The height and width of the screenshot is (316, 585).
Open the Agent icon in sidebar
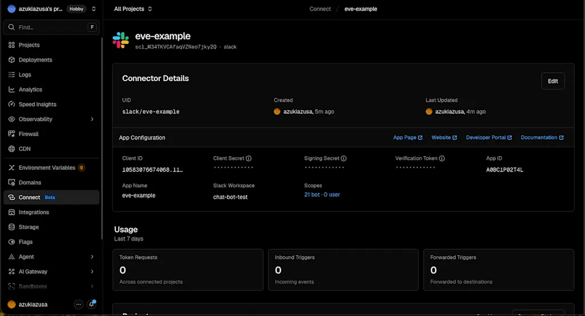(x=11, y=257)
